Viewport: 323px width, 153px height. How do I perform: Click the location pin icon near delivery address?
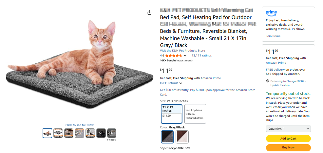click(x=268, y=81)
